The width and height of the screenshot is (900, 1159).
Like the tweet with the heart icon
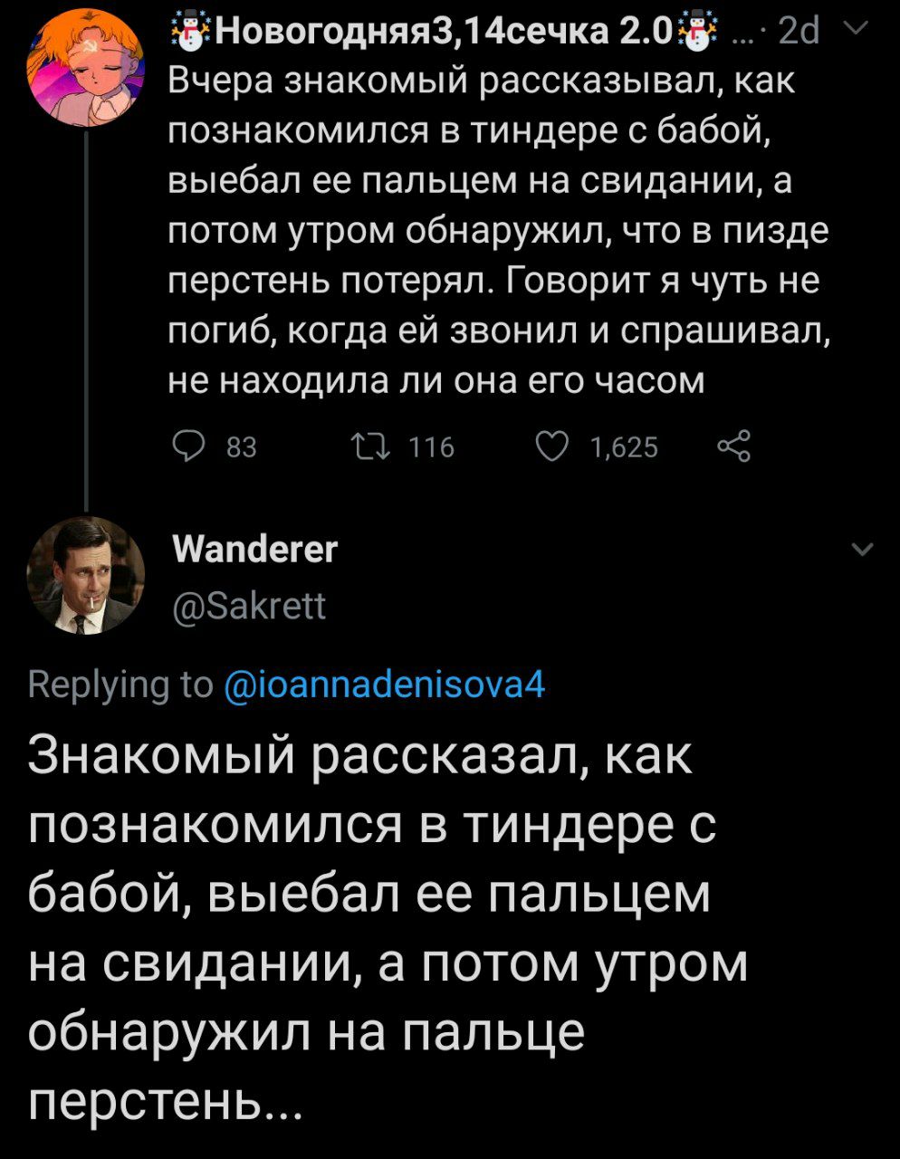click(x=552, y=446)
